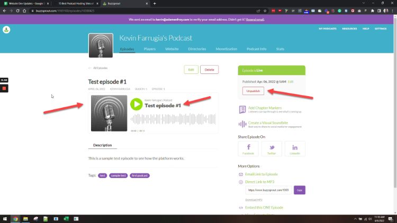
Task: Switch to the Monetization tab
Action: tap(227, 49)
